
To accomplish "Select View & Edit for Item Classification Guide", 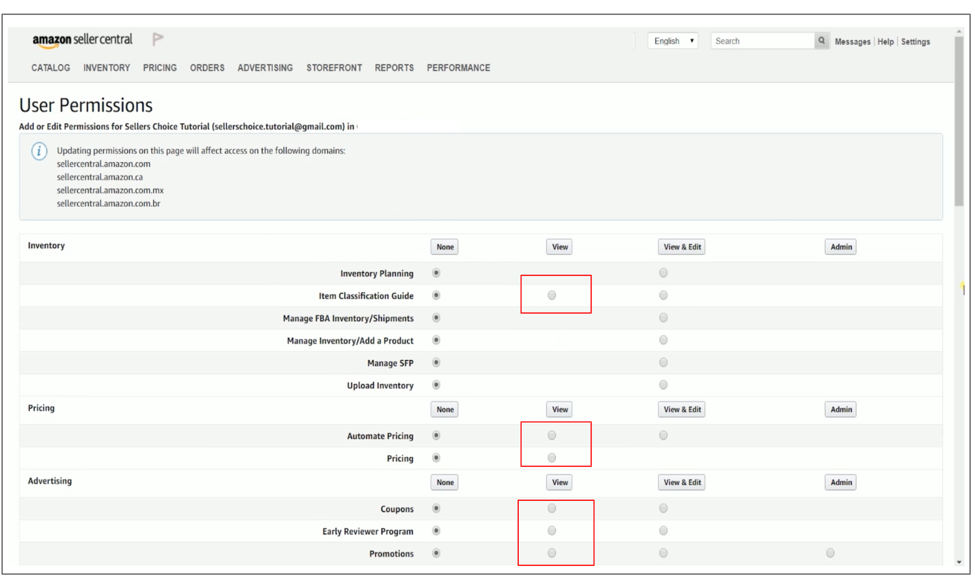I will coord(663,295).
